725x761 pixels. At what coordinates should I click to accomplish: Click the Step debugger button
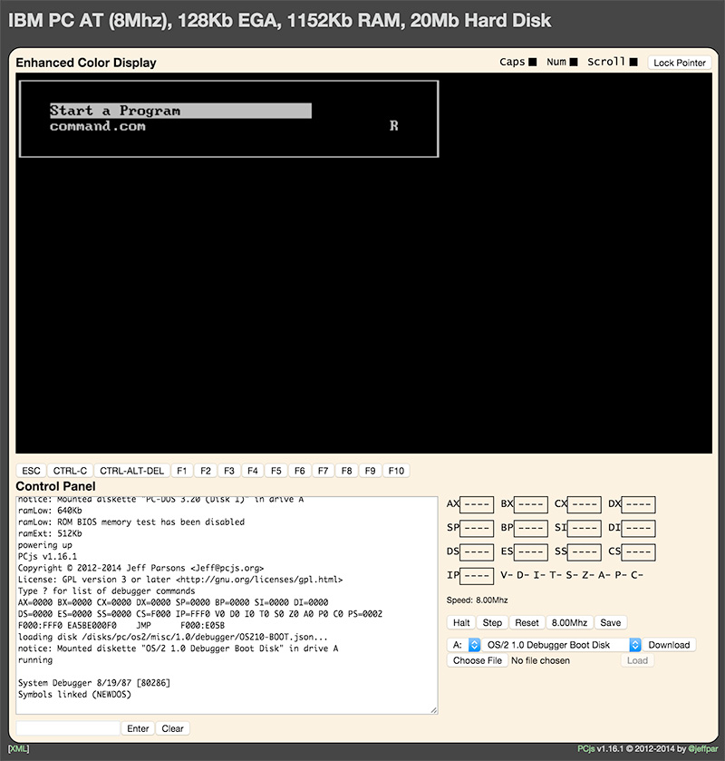(492, 622)
